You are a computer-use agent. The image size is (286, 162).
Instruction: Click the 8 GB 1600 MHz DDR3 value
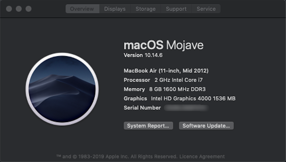coord(177,89)
